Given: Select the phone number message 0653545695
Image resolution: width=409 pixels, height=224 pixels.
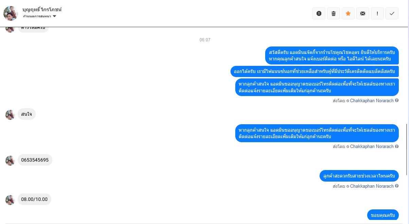Looking at the screenshot, I should click(x=35, y=160).
